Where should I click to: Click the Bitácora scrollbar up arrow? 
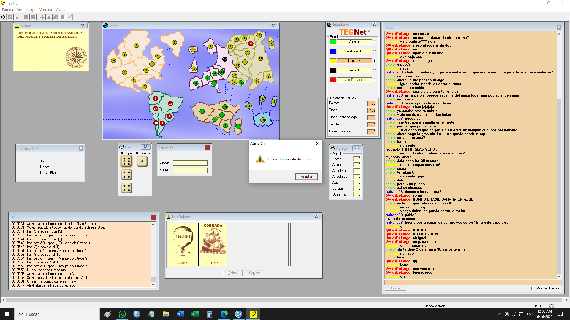[153, 224]
